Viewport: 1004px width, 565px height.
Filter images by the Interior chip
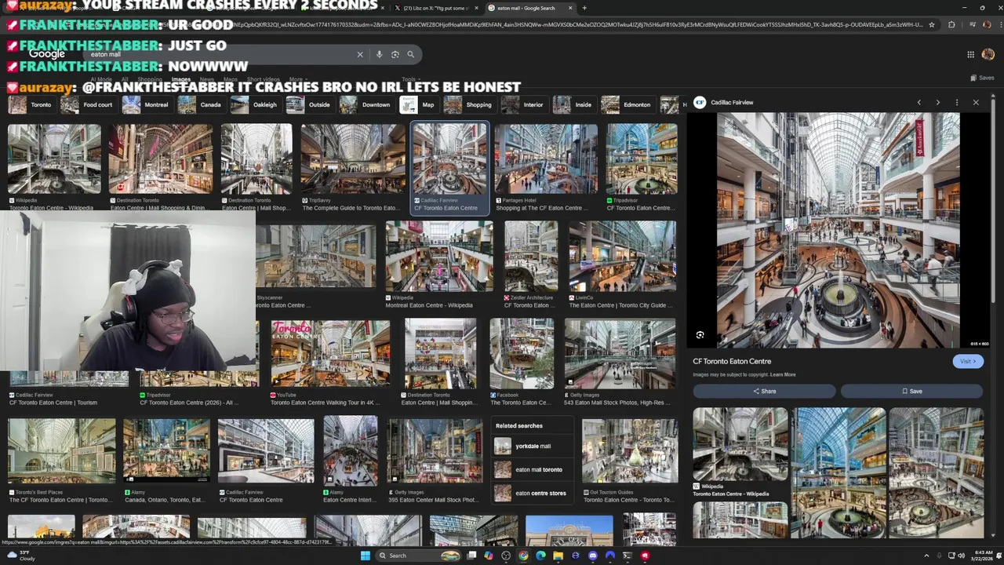pos(523,104)
